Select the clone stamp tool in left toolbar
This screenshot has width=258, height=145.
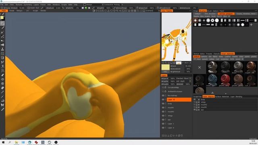(x=2, y=49)
